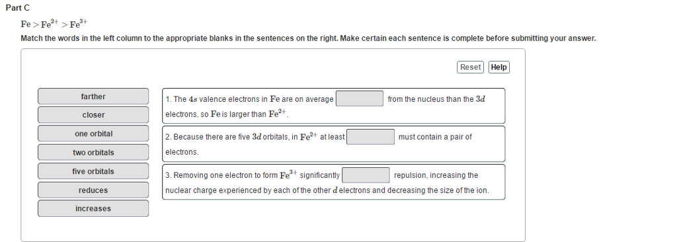Click the Reset button

point(471,67)
